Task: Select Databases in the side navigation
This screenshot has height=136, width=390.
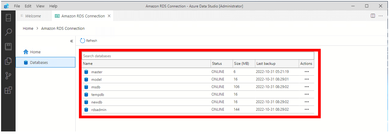Action: pyautogui.click(x=39, y=63)
